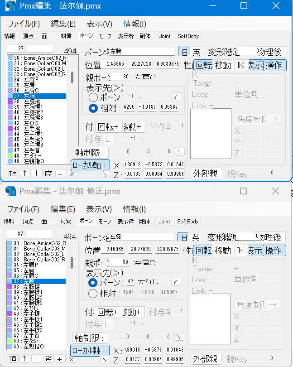The image size is (293, 367).
Task: Toggle IK property in 法尔伽.pmx window
Action: [241, 65]
